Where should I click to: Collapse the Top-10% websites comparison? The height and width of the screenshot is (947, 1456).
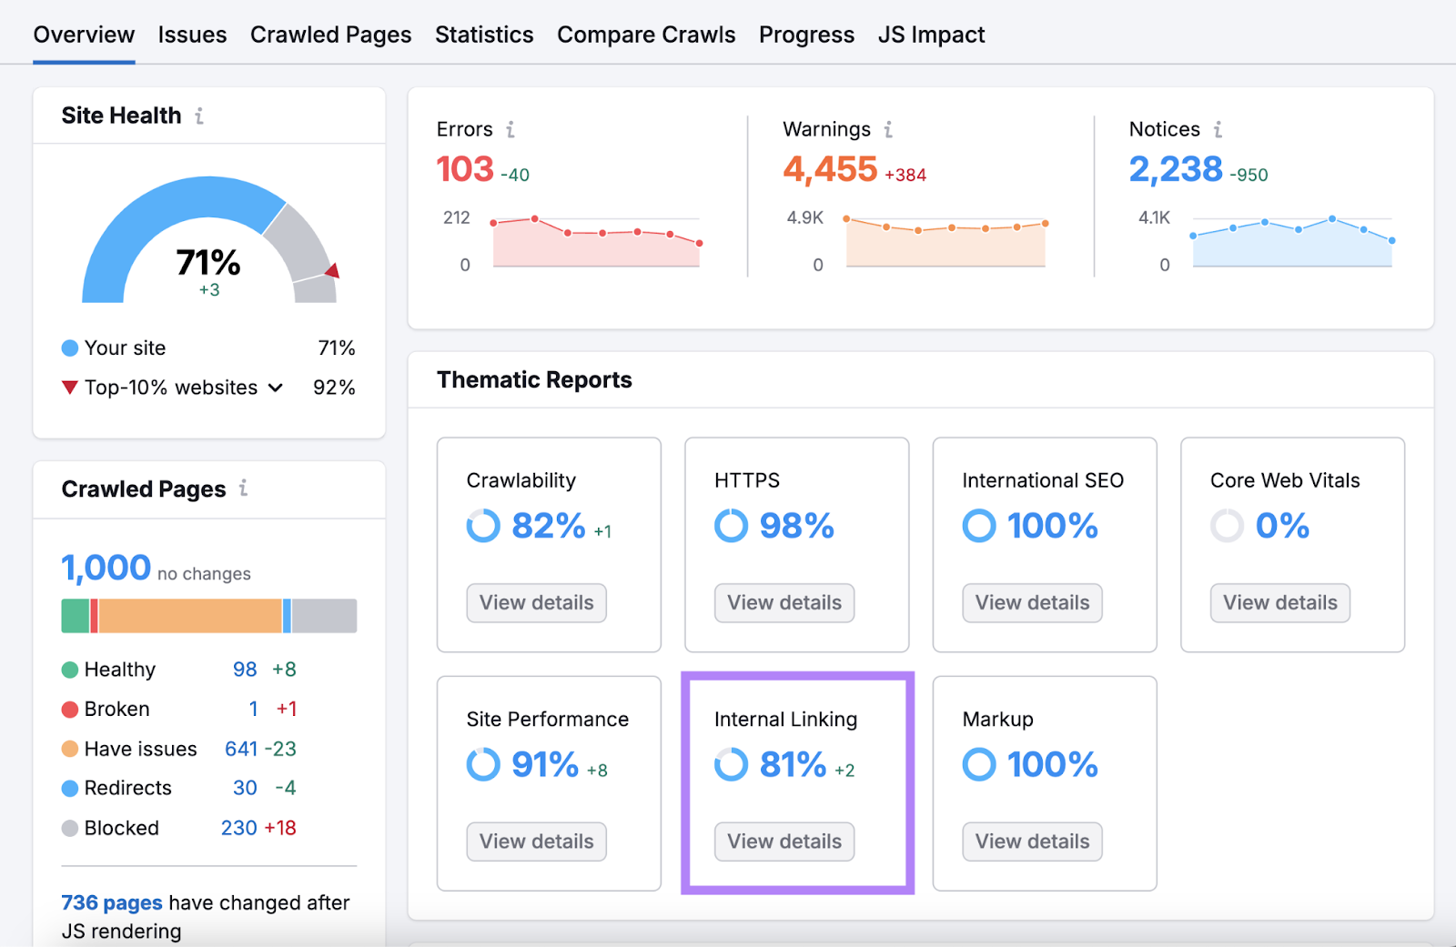coord(275,388)
